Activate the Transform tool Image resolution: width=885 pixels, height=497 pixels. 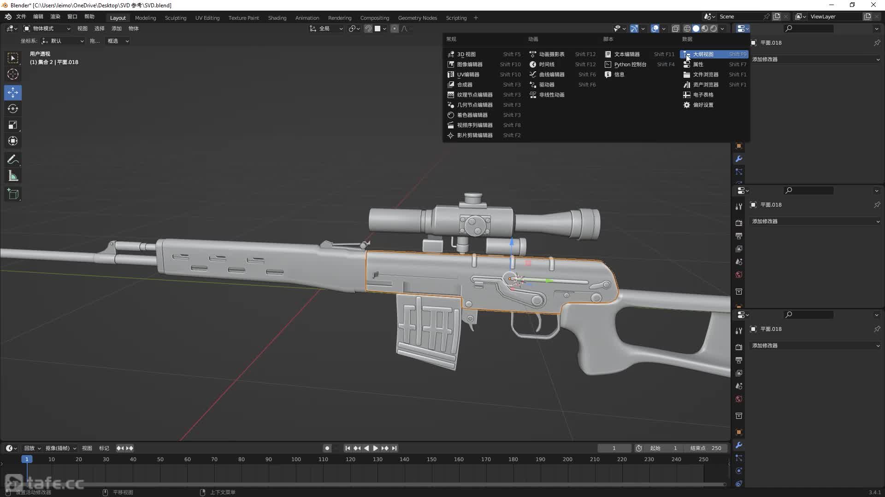pos(13,141)
